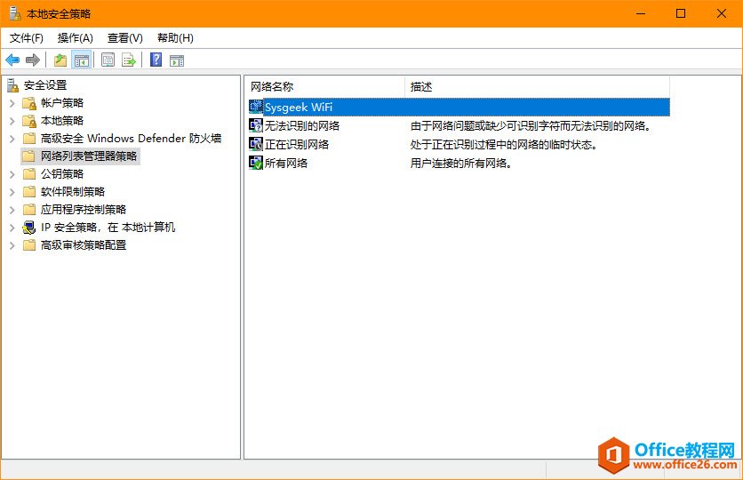Click description starting 由于网络问题或缺少可识别字符
This screenshot has width=743, height=480.
[531, 125]
